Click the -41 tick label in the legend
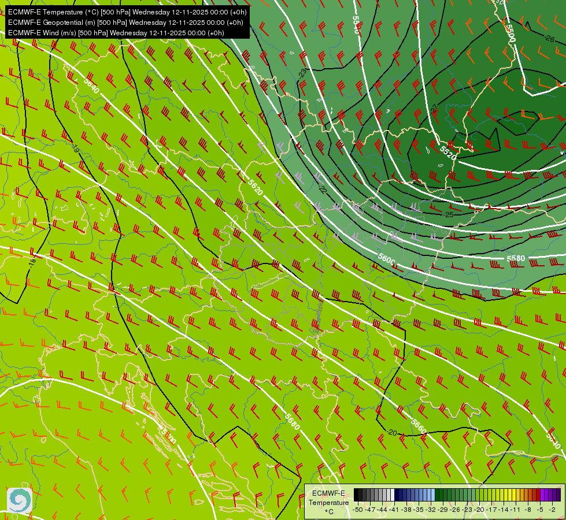The image size is (566, 520). click(394, 510)
